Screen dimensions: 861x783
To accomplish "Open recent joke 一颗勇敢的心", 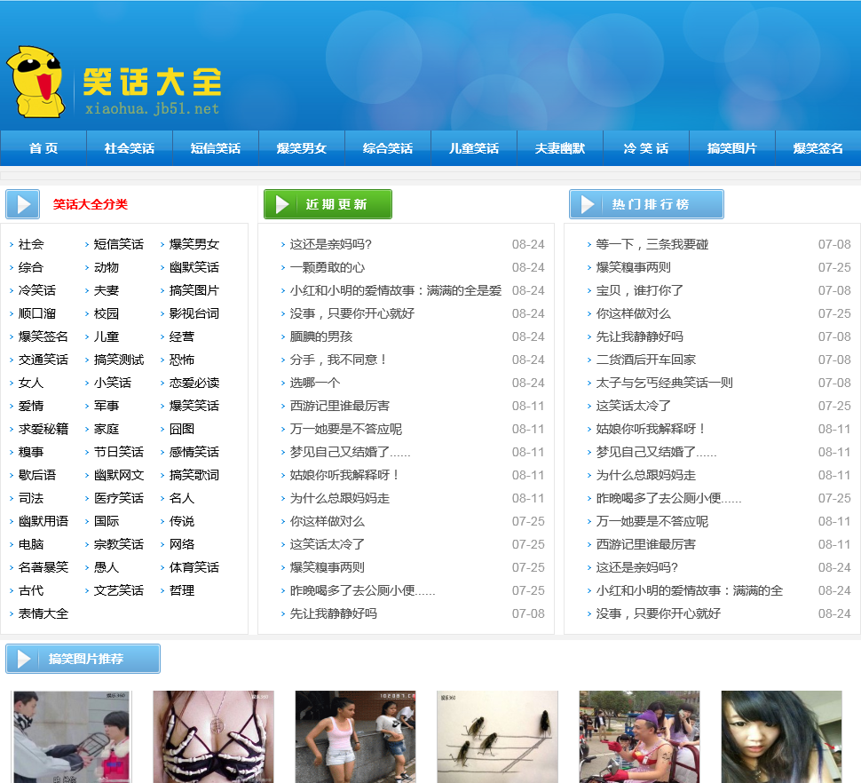I will point(328,267).
